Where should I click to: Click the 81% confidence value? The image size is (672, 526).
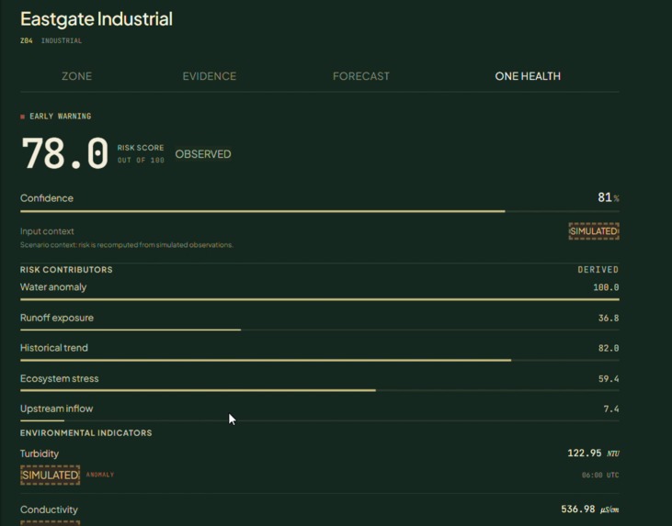pyautogui.click(x=609, y=197)
